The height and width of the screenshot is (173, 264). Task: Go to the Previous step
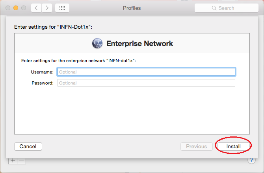(197, 147)
